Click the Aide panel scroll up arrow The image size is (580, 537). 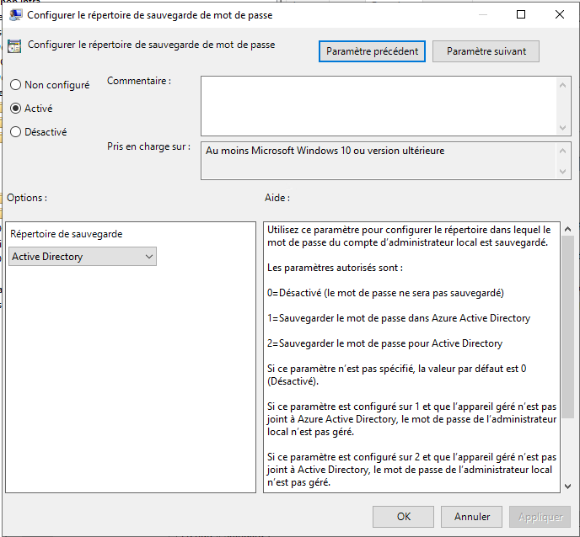[x=568, y=229]
